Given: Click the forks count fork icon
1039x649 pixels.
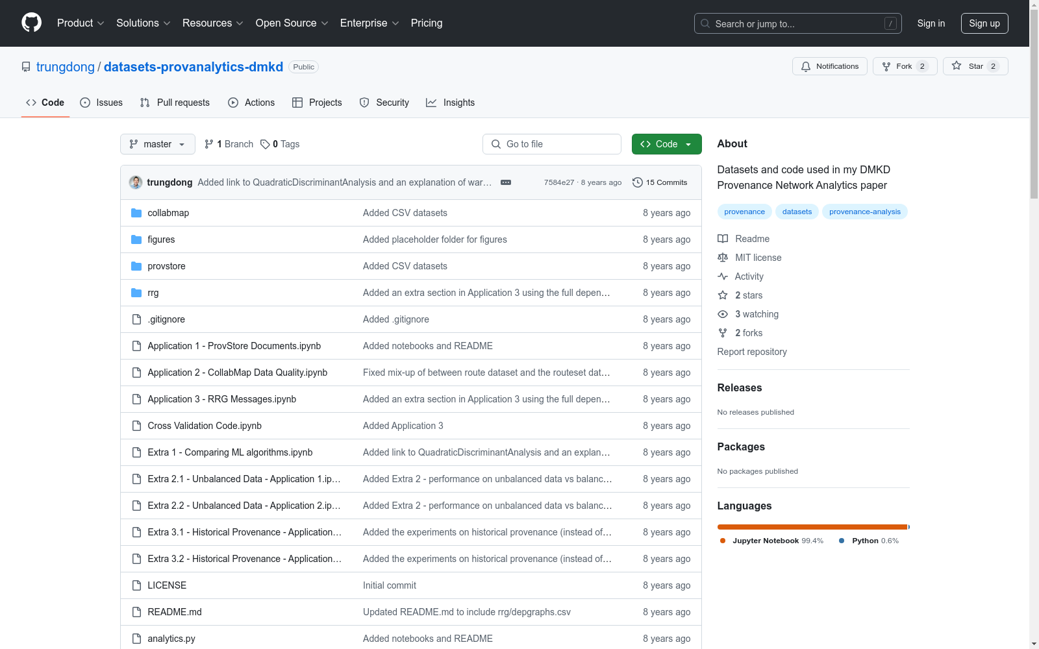Looking at the screenshot, I should pos(723,333).
